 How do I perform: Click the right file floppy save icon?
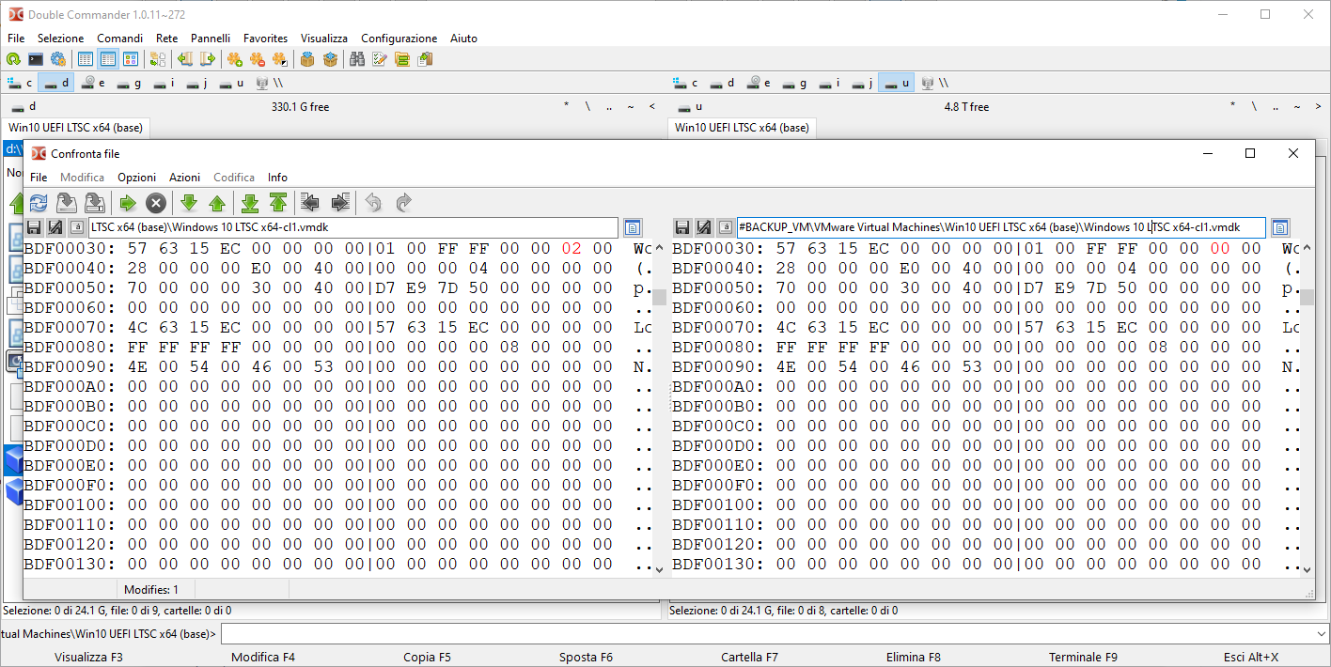click(x=682, y=227)
